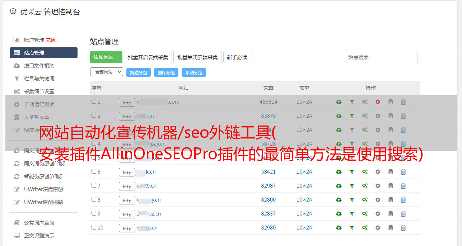
Task: Open 接口文件相关 in the sidebar
Action: pos(39,66)
